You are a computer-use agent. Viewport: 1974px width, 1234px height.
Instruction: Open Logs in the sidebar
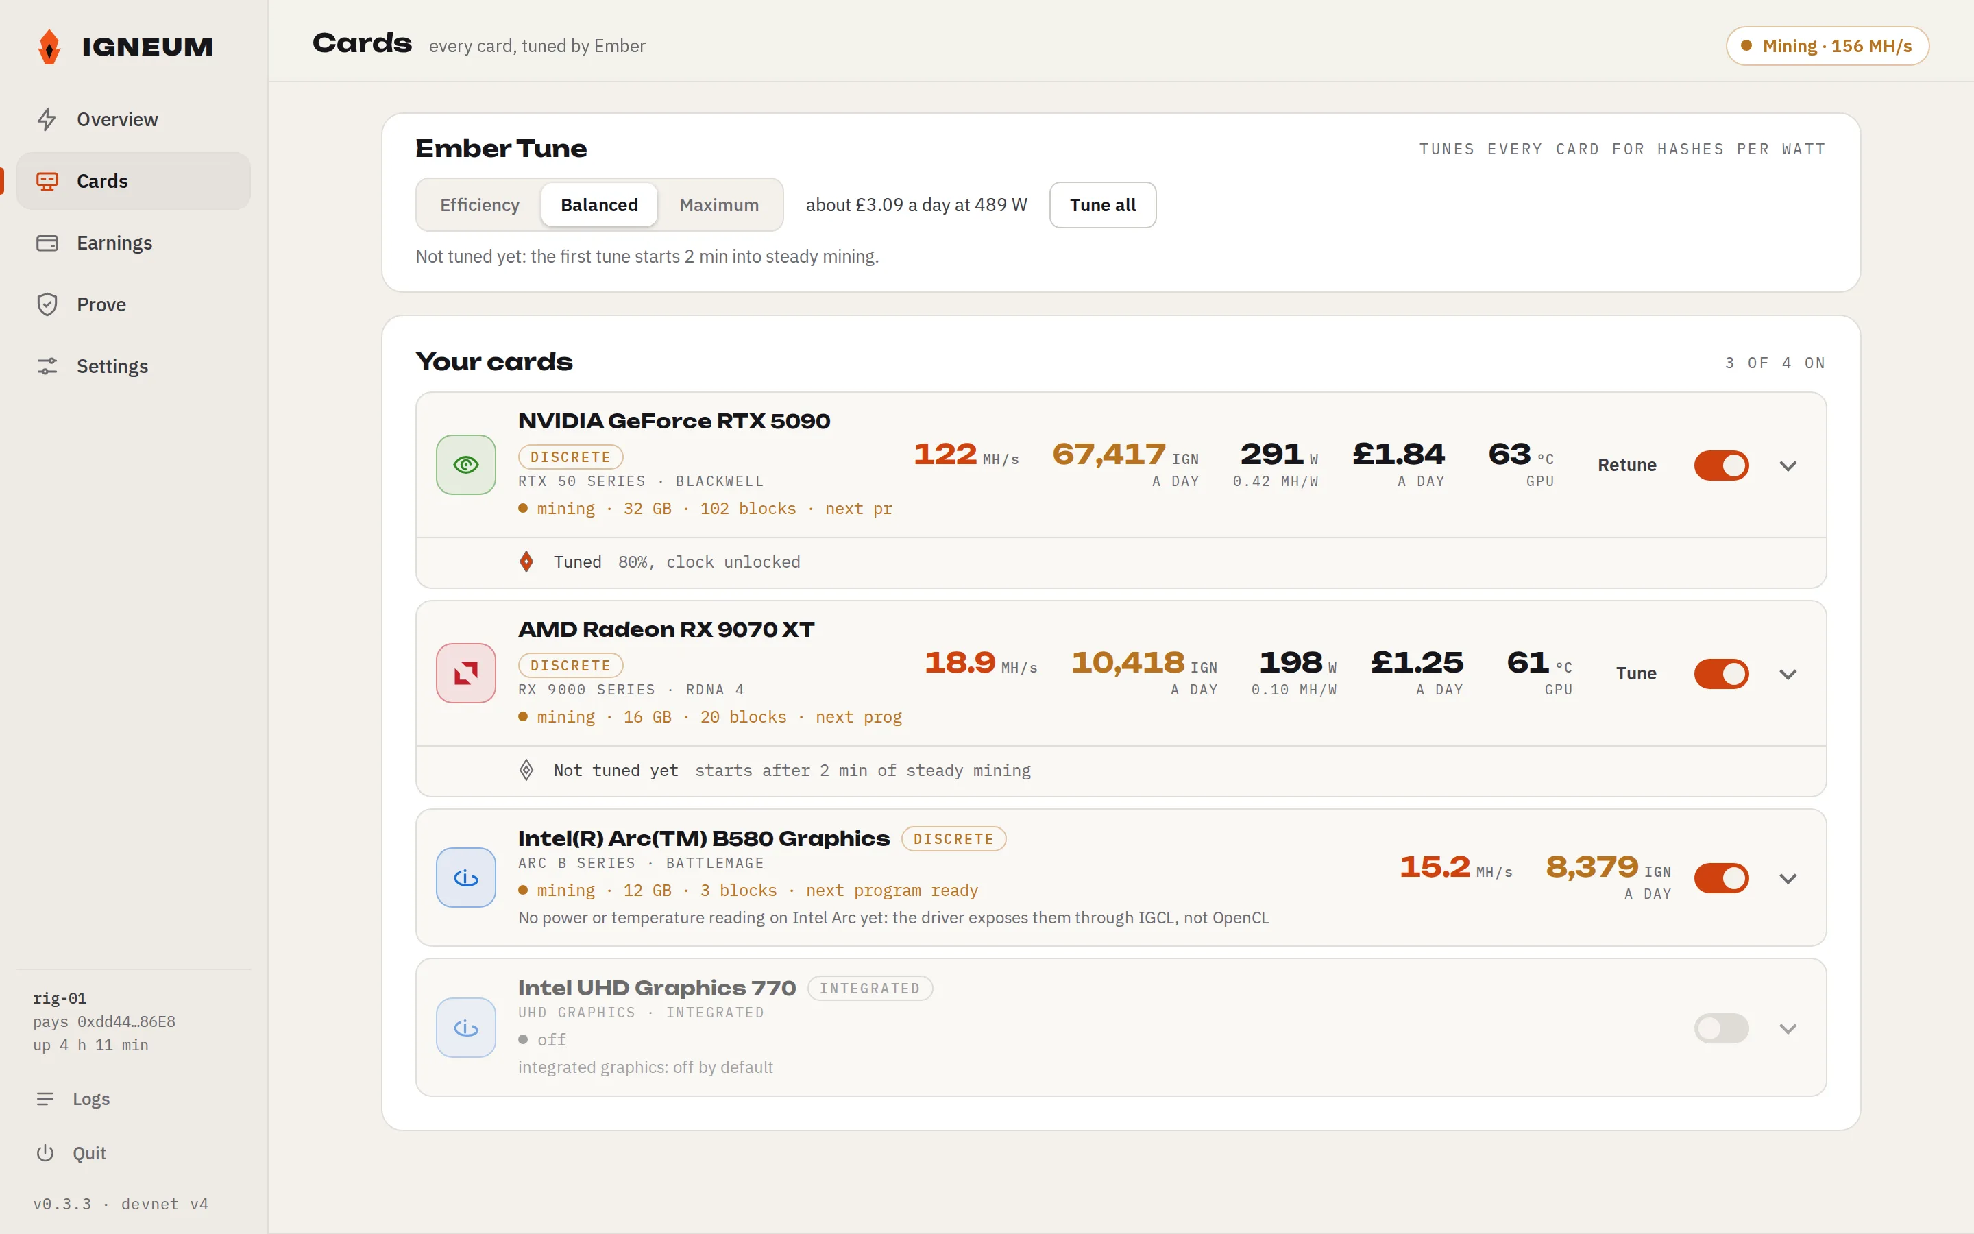pyautogui.click(x=133, y=1098)
